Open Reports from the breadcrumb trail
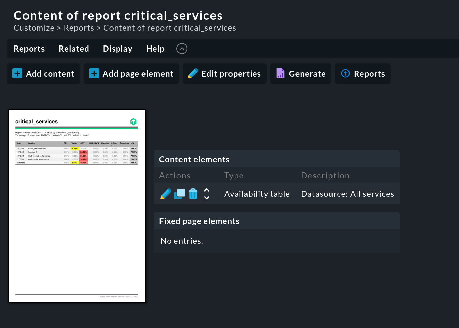This screenshot has width=459, height=328. (x=79, y=28)
